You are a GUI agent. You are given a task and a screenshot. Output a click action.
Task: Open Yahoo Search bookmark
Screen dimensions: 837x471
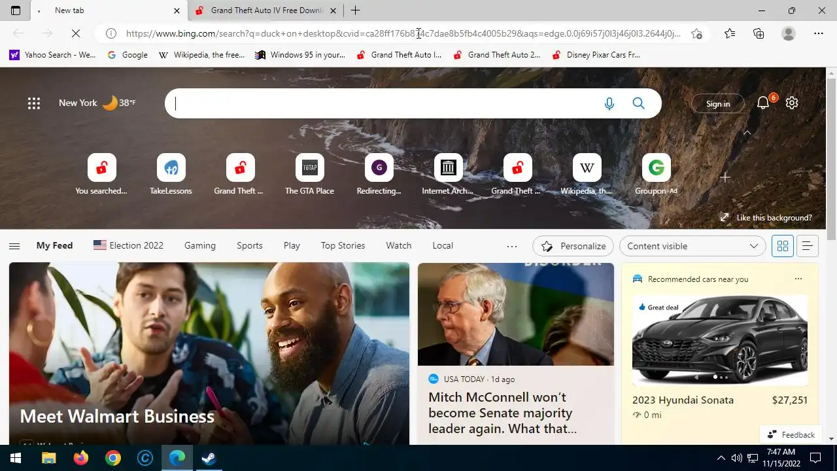pyautogui.click(x=52, y=55)
